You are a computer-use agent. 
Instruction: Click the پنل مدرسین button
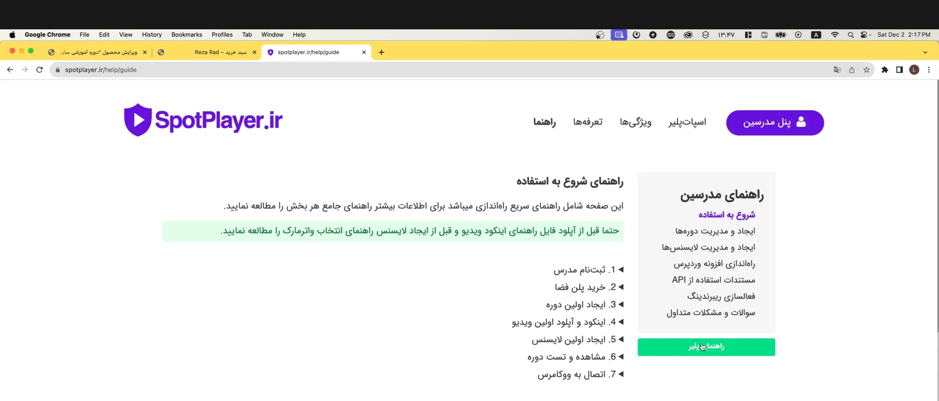776,122
